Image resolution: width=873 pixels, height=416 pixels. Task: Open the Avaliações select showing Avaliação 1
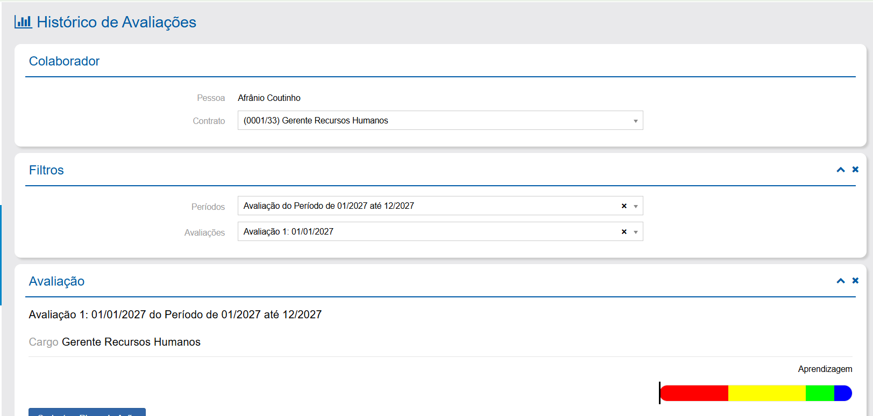pos(425,231)
